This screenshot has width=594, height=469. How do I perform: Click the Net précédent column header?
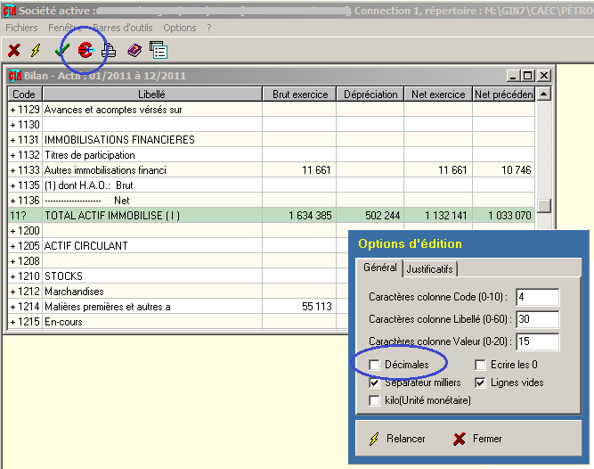pyautogui.click(x=504, y=94)
